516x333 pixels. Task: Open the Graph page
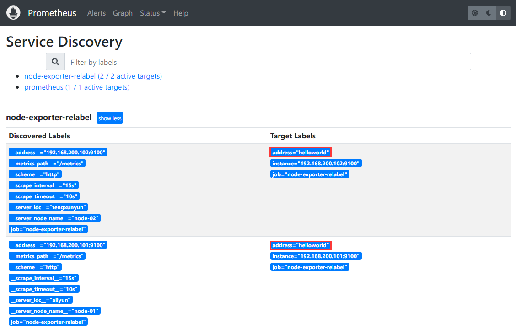click(x=123, y=13)
